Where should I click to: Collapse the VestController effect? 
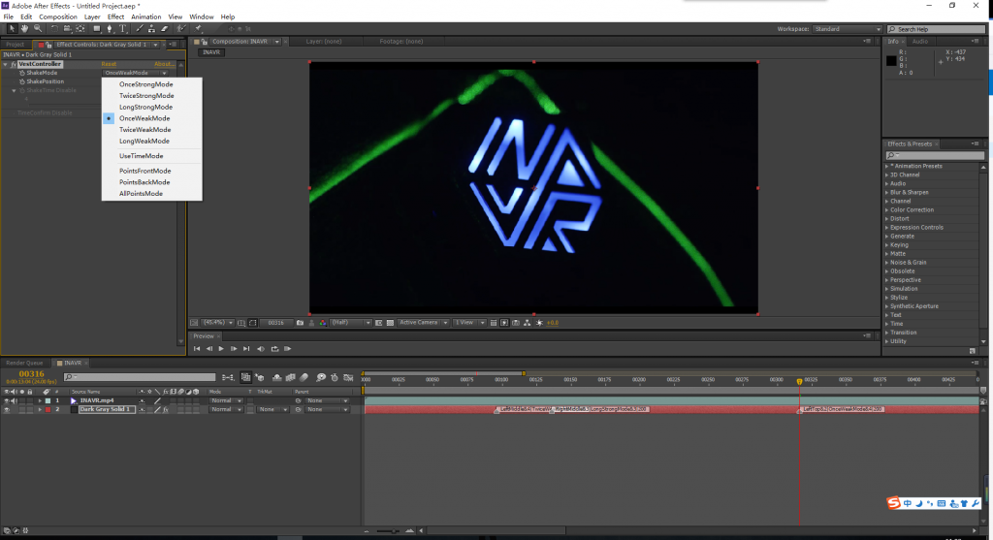[6, 64]
